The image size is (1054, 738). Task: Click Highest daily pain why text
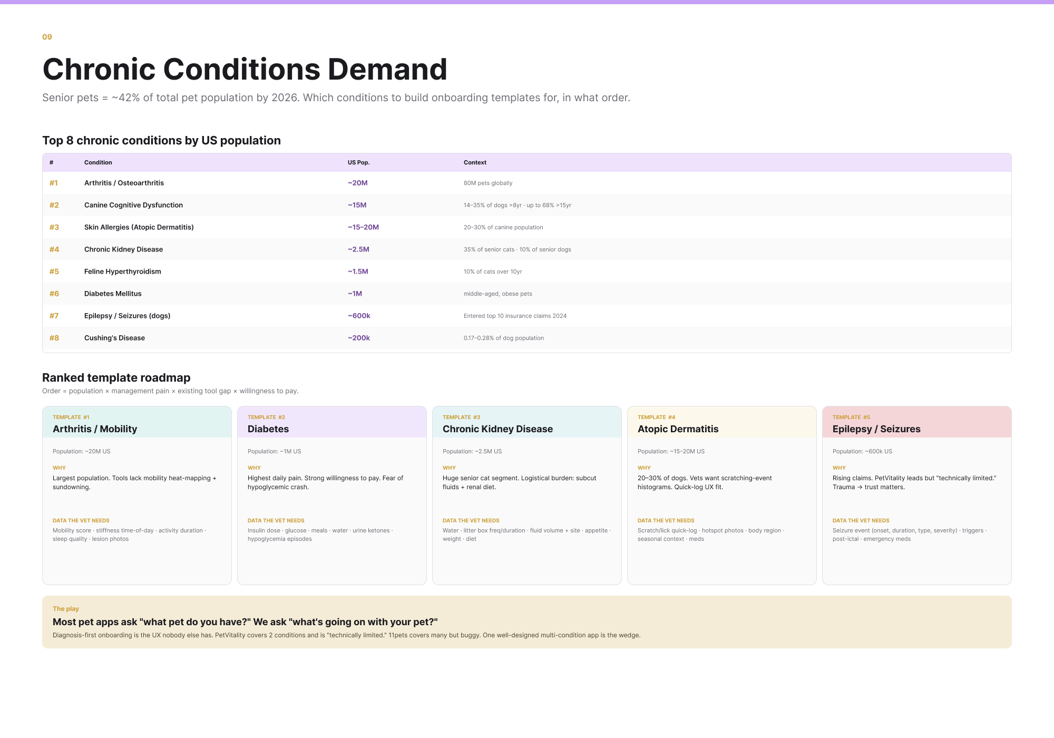[325, 482]
